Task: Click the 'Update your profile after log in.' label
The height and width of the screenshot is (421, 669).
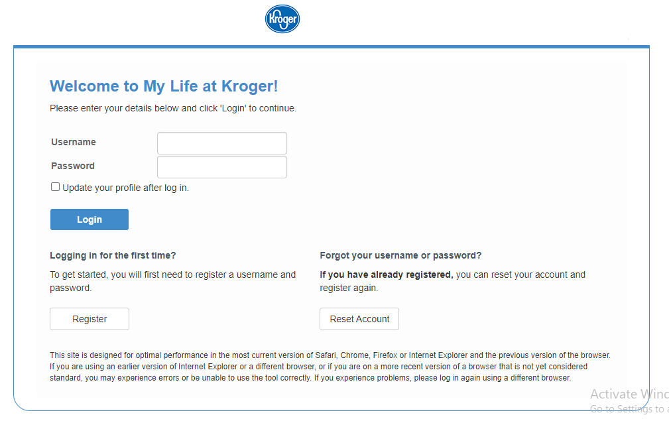Action: [125, 188]
